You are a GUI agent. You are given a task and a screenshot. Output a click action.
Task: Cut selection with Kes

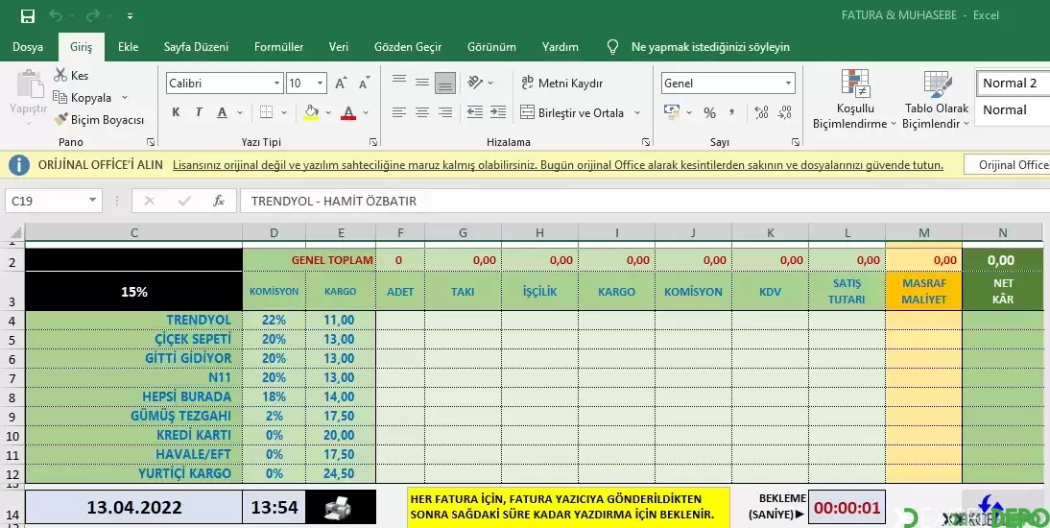tap(71, 75)
